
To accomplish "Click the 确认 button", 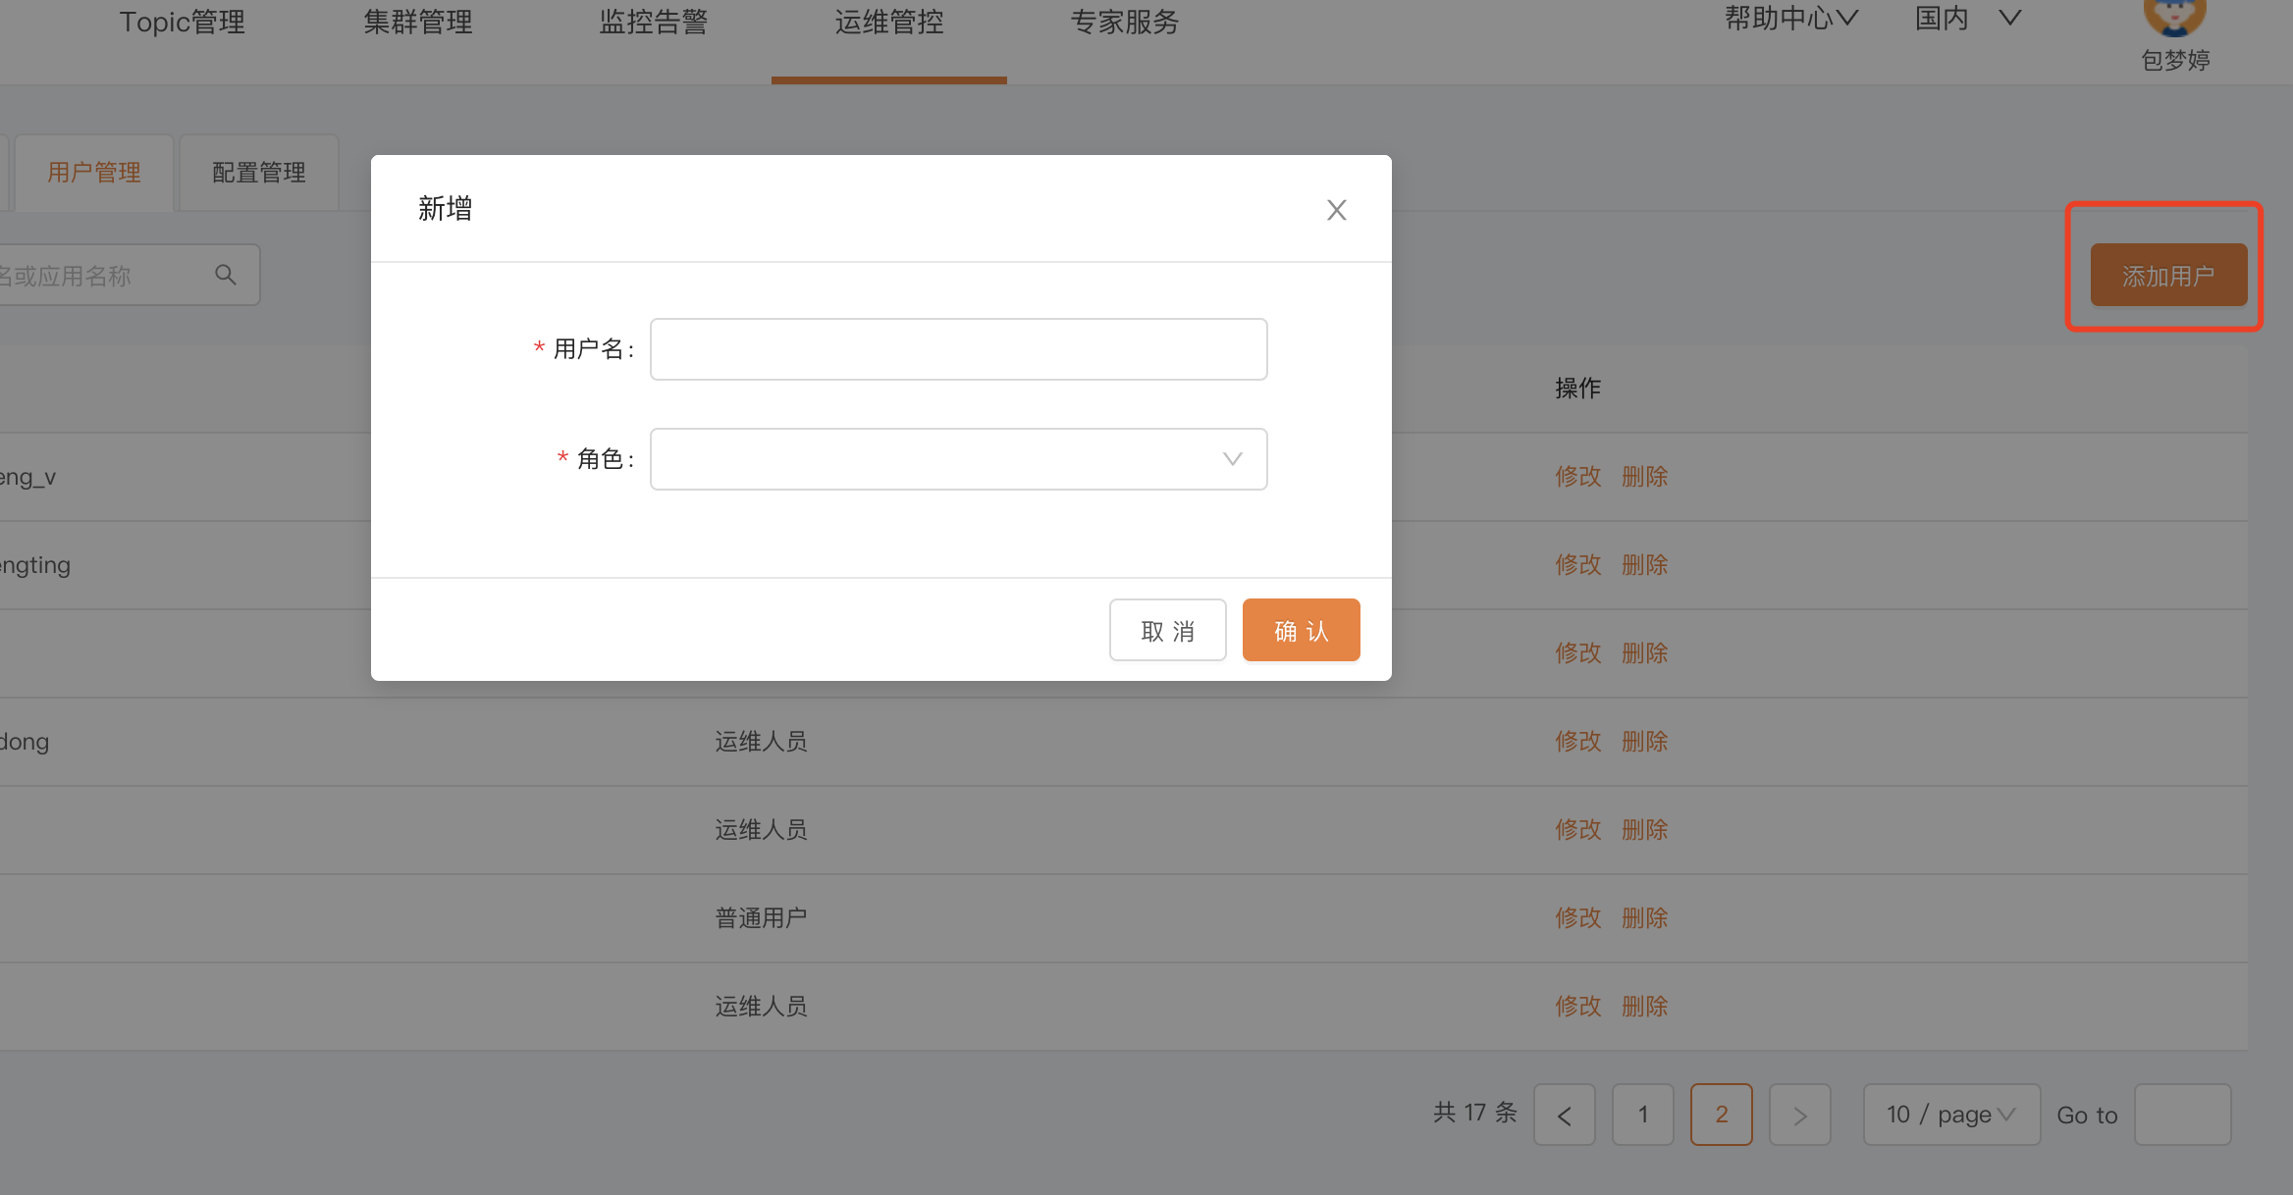I will tap(1301, 630).
